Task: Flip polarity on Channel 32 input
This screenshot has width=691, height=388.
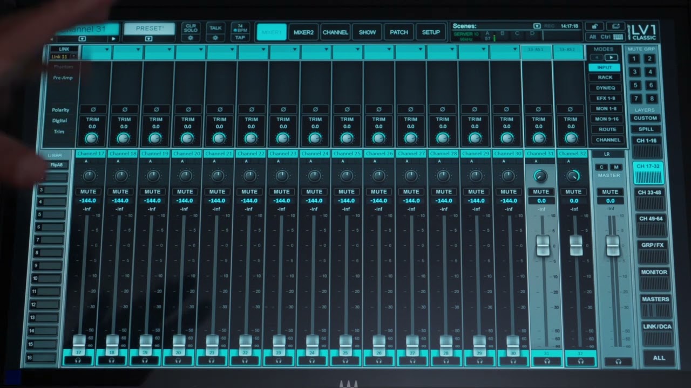Action: pyautogui.click(x=570, y=109)
